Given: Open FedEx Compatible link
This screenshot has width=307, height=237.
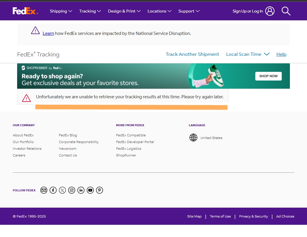Looking at the screenshot, I should click(x=131, y=135).
